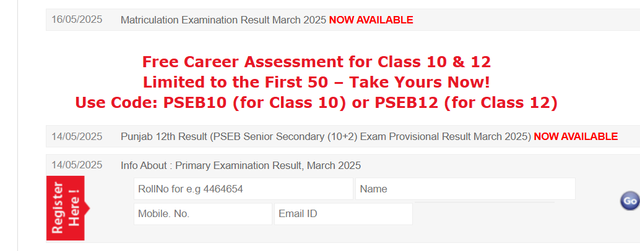Click '(for Class 12)' at banner end

[500, 103]
